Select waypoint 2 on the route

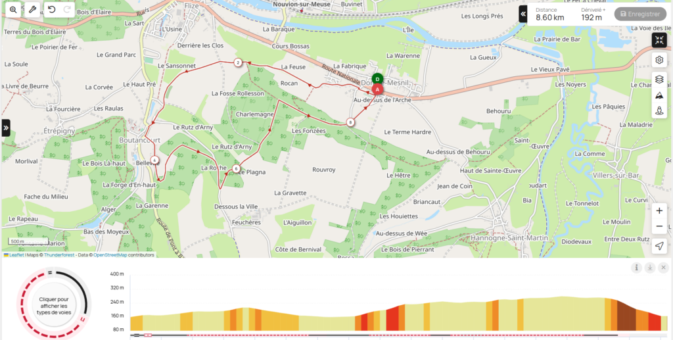(x=238, y=62)
